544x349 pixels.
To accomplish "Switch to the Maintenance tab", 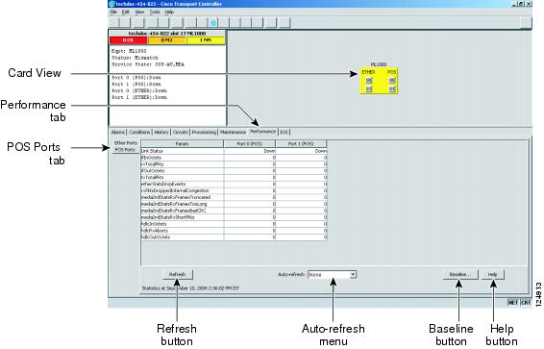I will point(233,133).
